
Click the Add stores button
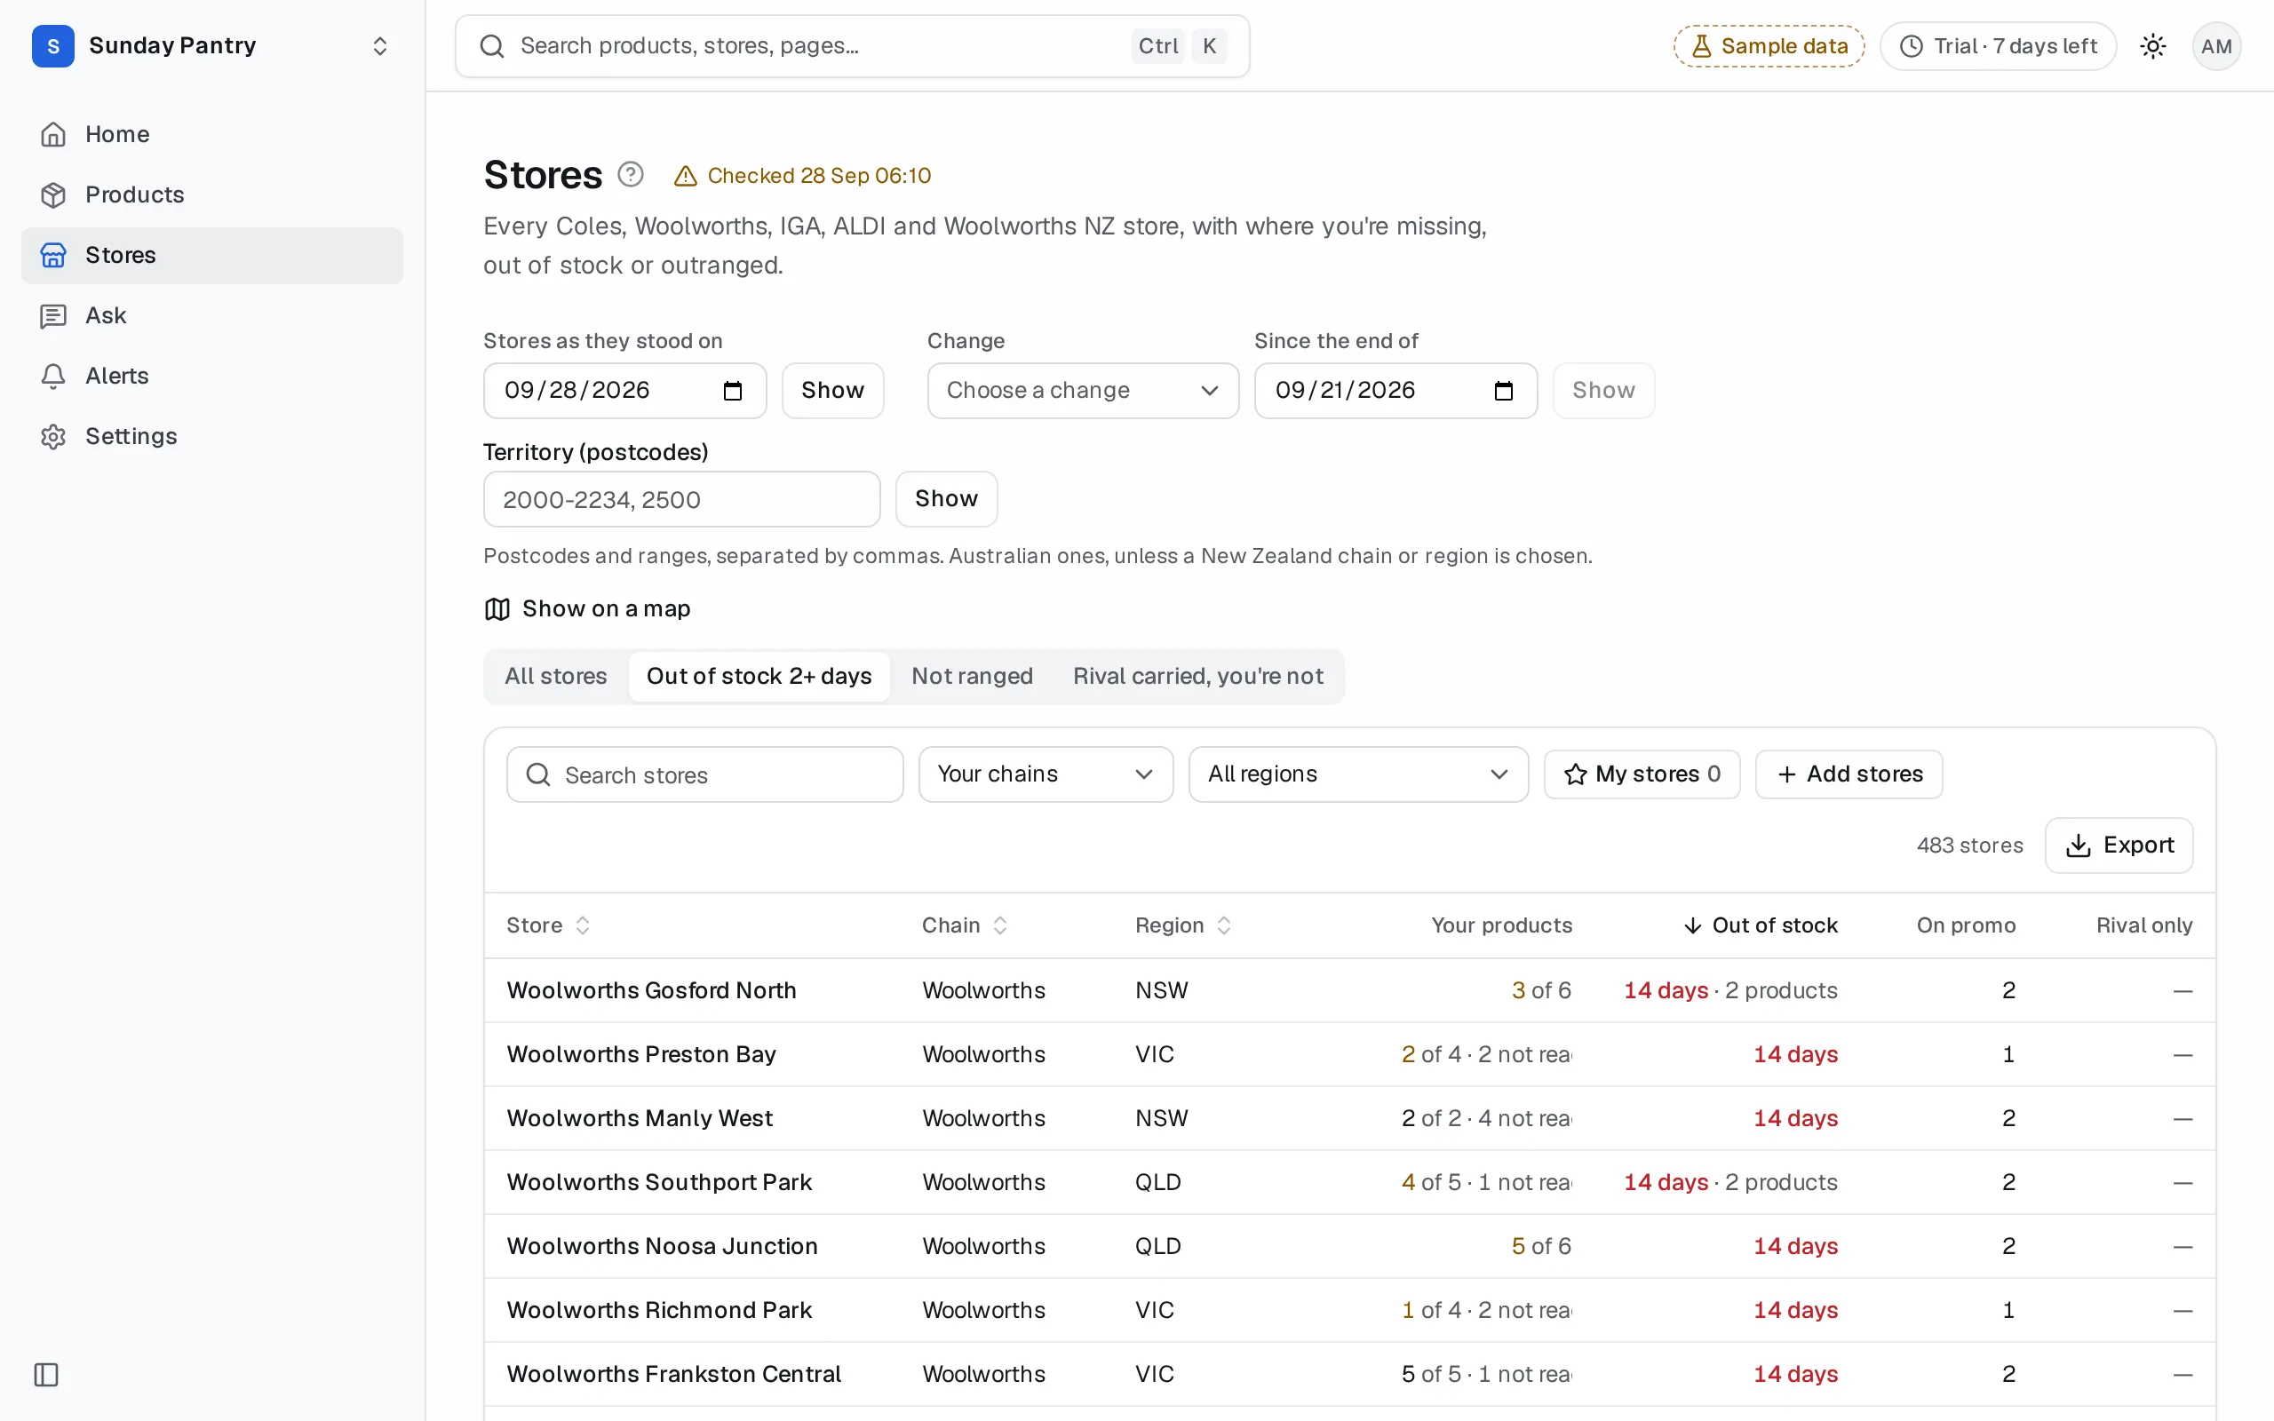pyautogui.click(x=1849, y=774)
